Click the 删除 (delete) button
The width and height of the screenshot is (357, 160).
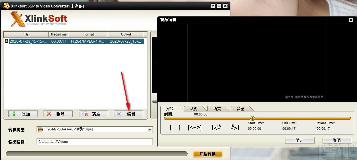click(x=58, y=114)
